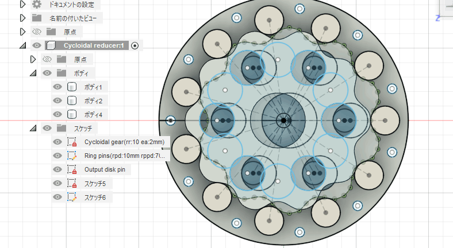Select Cycloidal gear(rr:10 ea:2mm) sketch

125,142
